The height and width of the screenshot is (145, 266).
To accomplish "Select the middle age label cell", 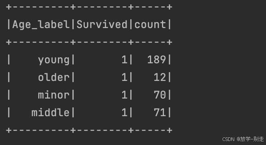I will (50, 113).
